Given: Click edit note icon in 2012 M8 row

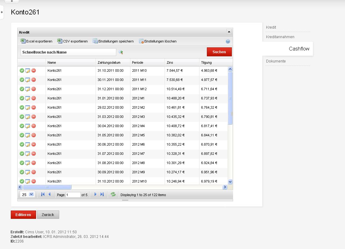Looking at the screenshot, I should click(x=27, y=163).
